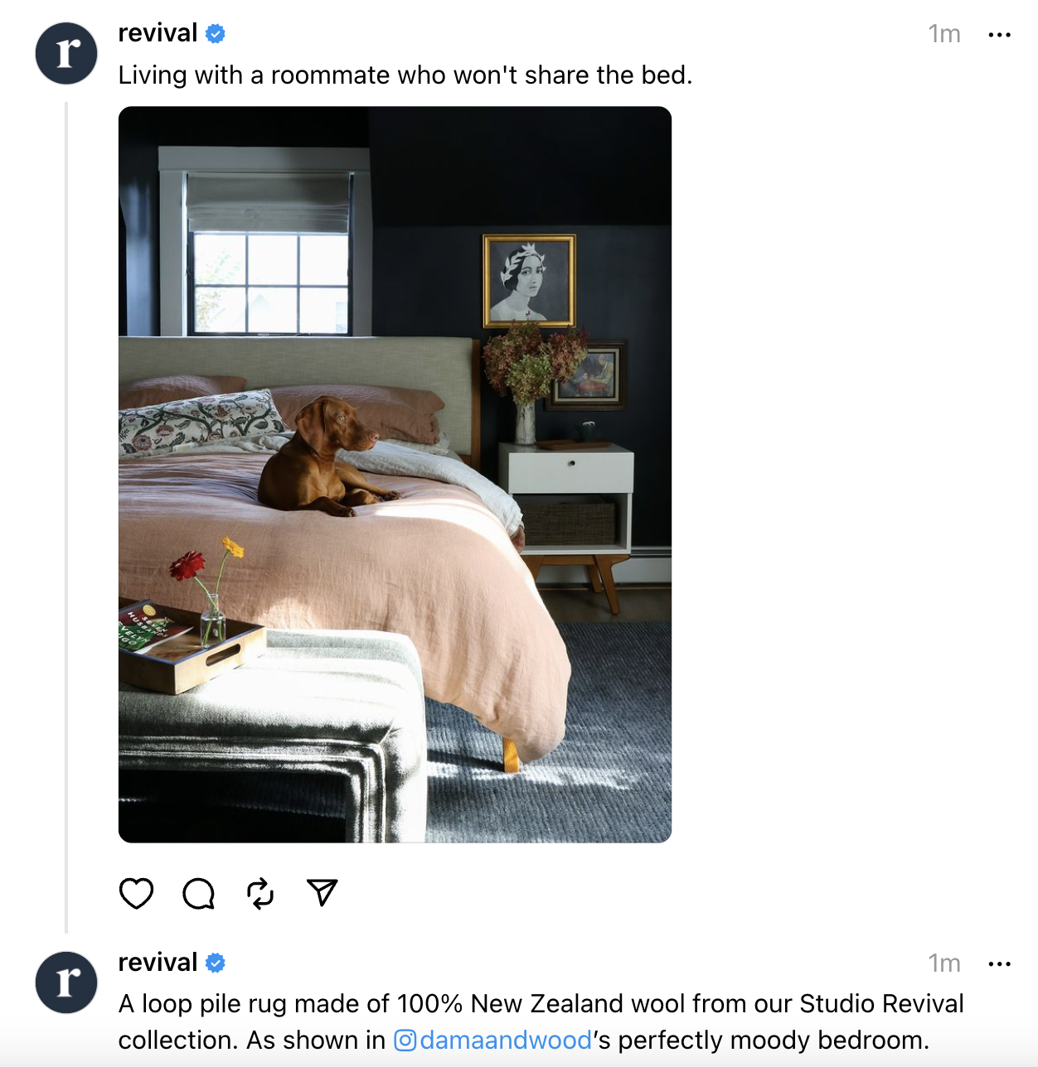
Task: Click the second post's 1m timestamp
Action: (944, 963)
